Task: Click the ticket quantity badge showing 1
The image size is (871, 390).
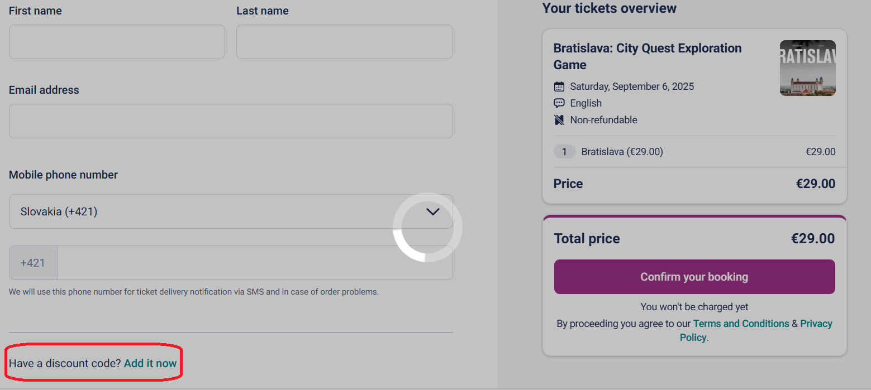Action: point(564,152)
